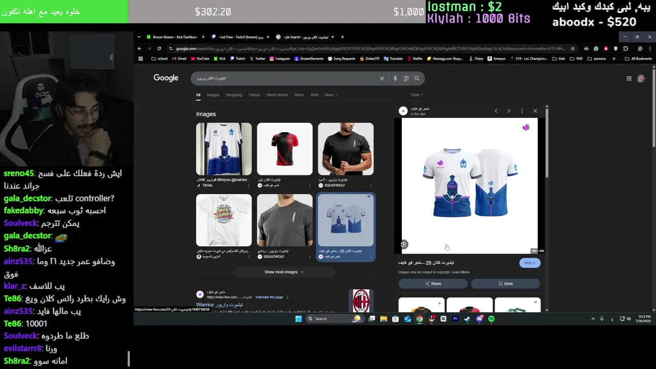Click the magnifier search icon in Google
Screen dimensions: 656x369
point(417,78)
